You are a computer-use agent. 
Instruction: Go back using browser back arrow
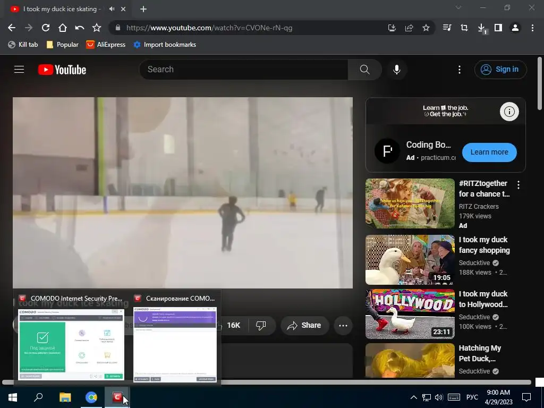[12, 28]
